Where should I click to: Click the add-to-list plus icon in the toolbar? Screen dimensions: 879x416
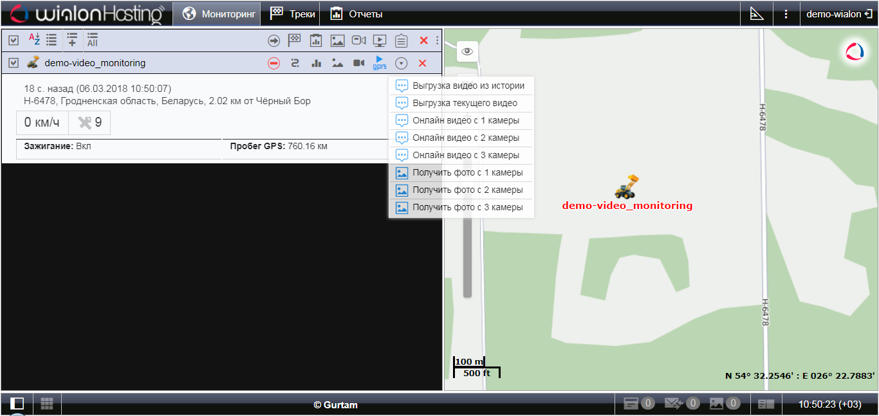(x=72, y=40)
